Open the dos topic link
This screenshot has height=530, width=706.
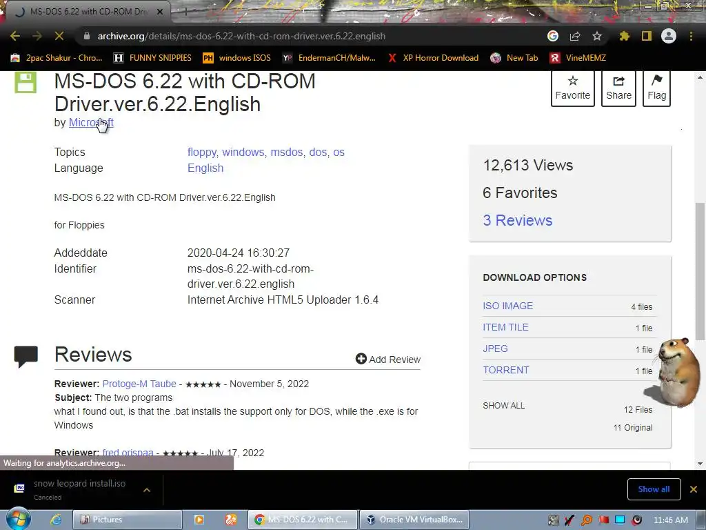(318, 153)
